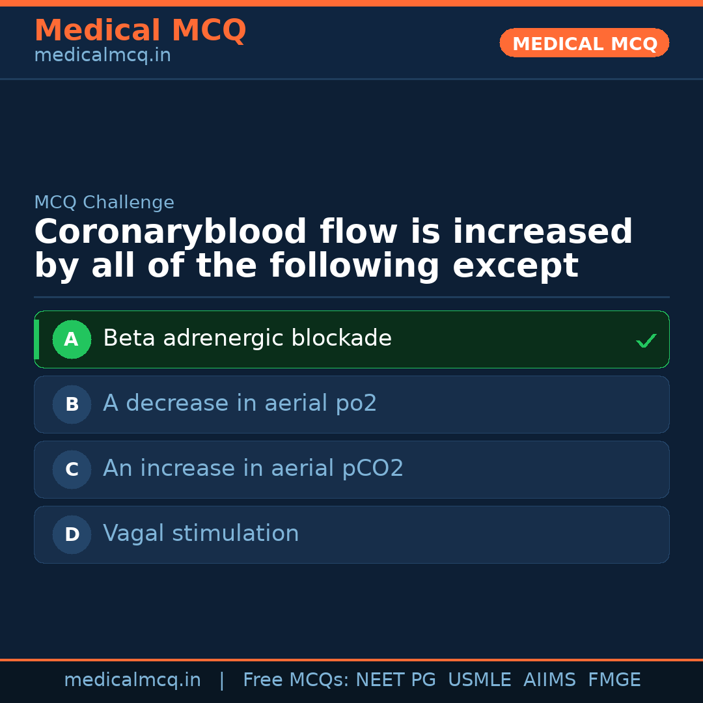The image size is (703, 703).
Task: Choose answer text "A decrease in aerial po2"
Action: pyautogui.click(x=240, y=404)
